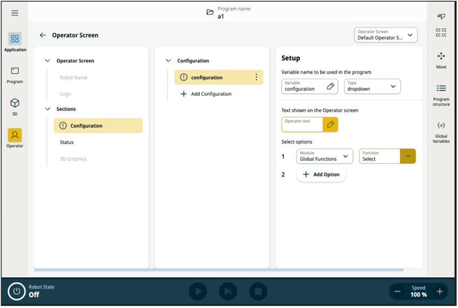Click the Add Option button

(x=321, y=175)
